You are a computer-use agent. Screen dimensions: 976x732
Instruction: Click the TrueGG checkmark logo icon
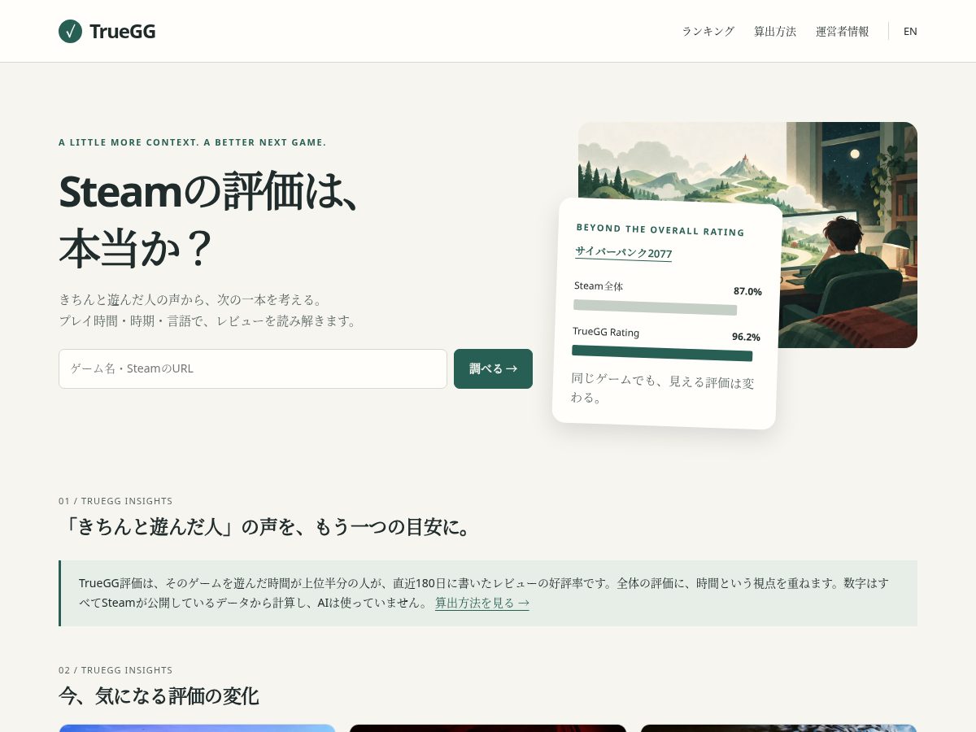tap(70, 32)
